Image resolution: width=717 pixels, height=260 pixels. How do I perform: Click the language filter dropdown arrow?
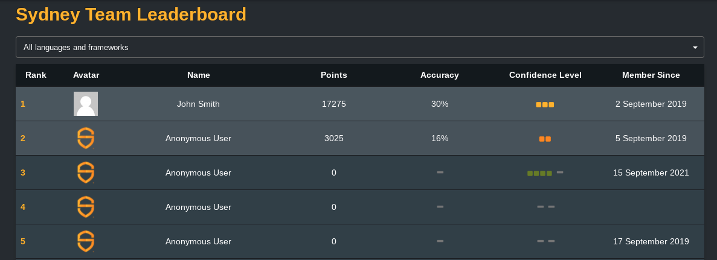(x=695, y=48)
